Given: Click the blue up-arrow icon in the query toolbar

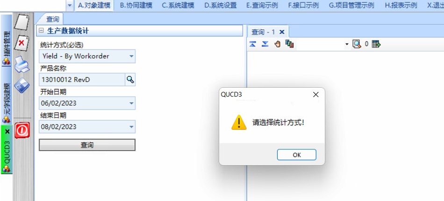Looking at the screenshot, I should coord(253,44).
